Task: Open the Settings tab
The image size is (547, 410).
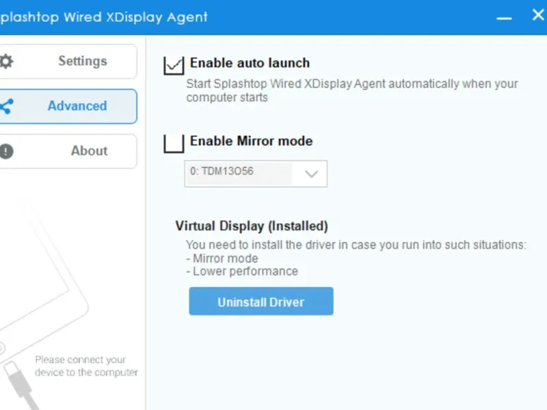Action: point(68,61)
